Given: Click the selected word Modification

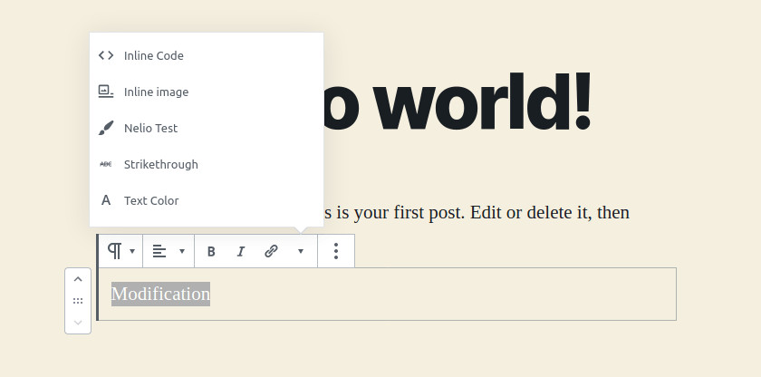Looking at the screenshot, I should pos(160,294).
